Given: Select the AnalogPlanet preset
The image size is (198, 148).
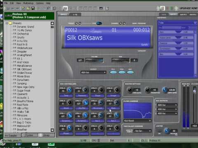Looking at the screenshot, I should tap(24, 55).
